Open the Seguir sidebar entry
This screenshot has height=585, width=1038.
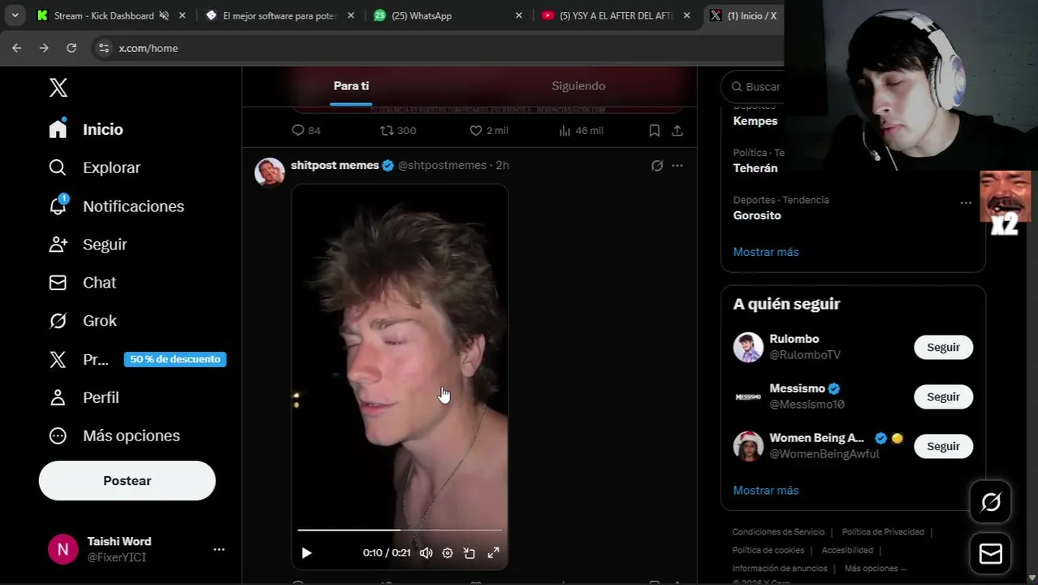[x=88, y=245]
